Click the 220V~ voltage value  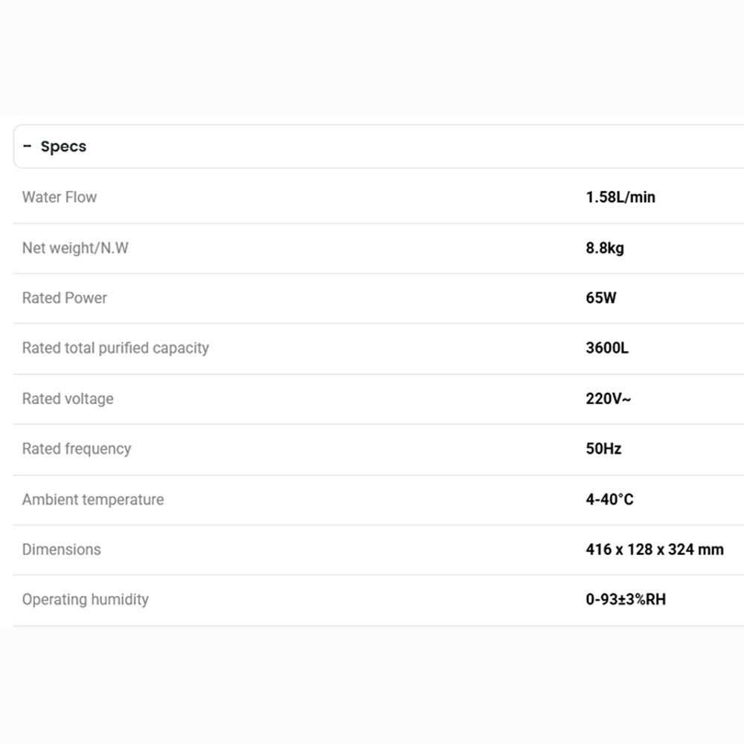[609, 399]
